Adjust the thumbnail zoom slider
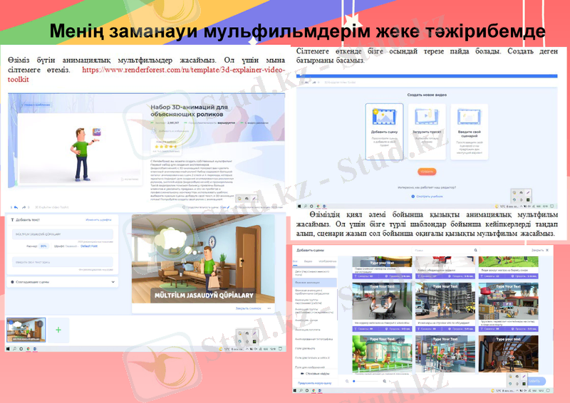 pyautogui.click(x=366, y=381)
